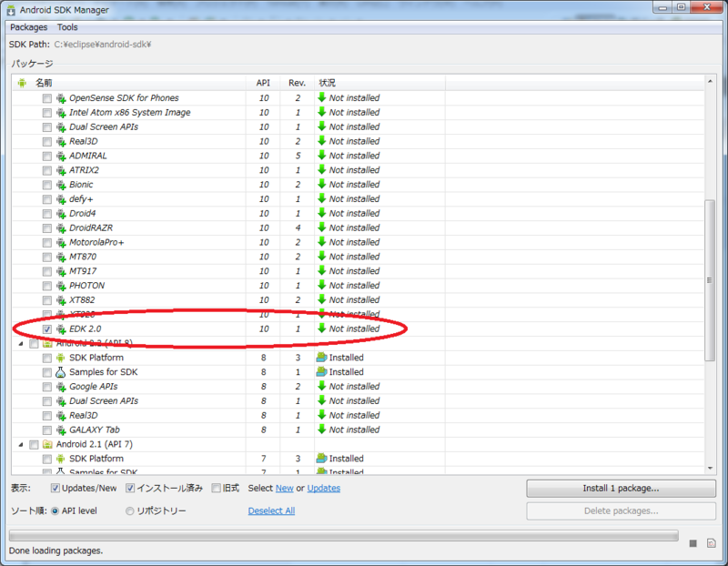Click the Bionic add-on package icon
The width and height of the screenshot is (728, 566).
[x=61, y=185]
